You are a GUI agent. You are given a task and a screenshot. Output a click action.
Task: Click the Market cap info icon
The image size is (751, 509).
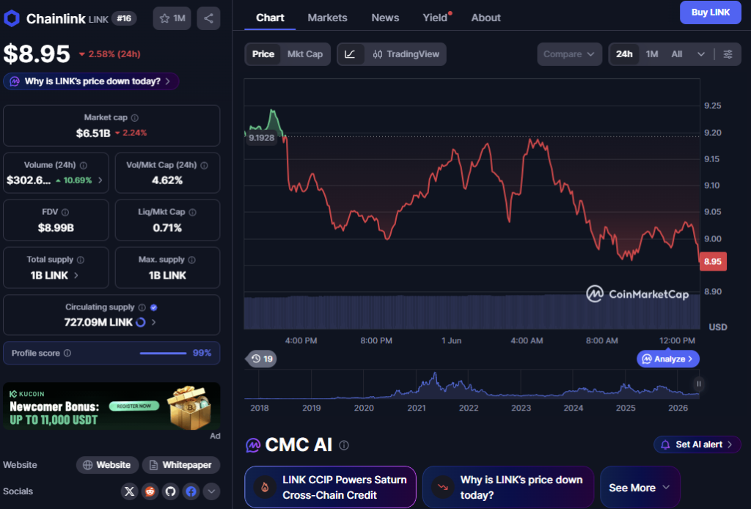click(x=135, y=118)
